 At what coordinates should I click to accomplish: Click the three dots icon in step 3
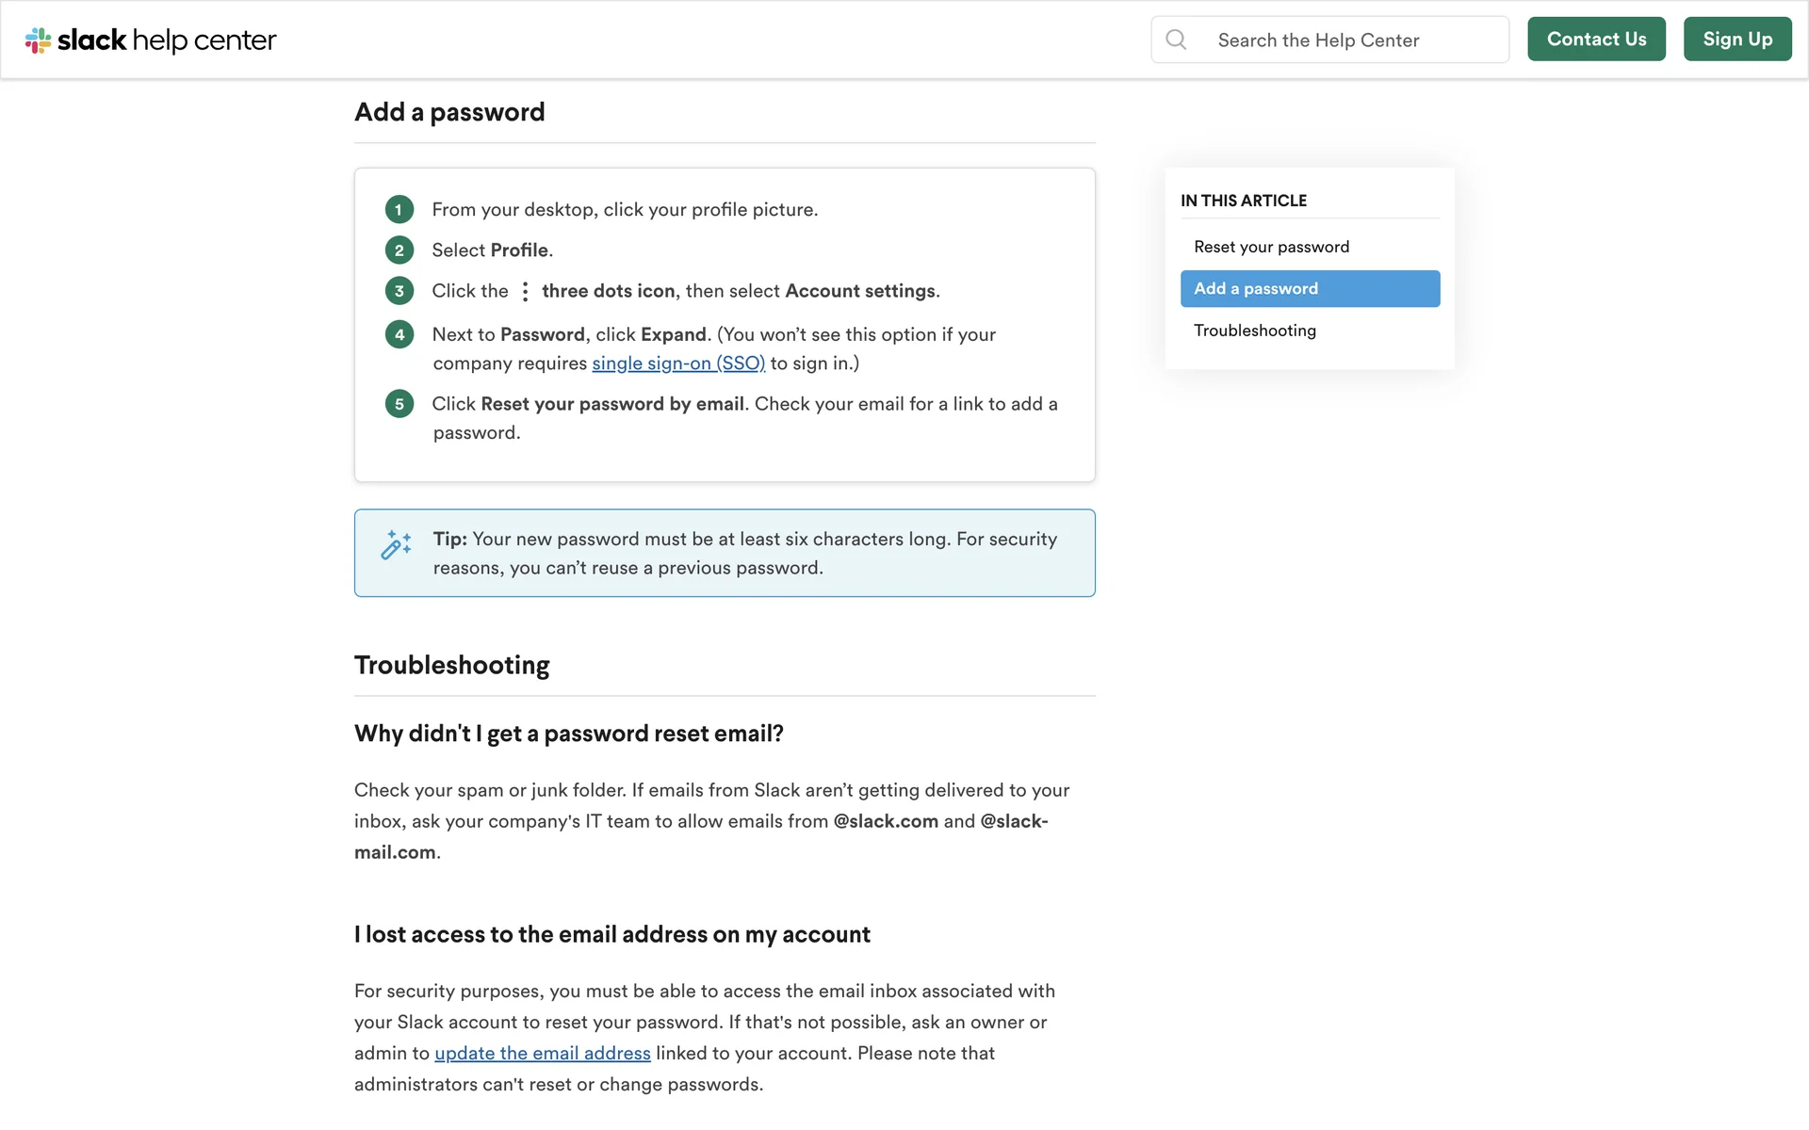(525, 292)
